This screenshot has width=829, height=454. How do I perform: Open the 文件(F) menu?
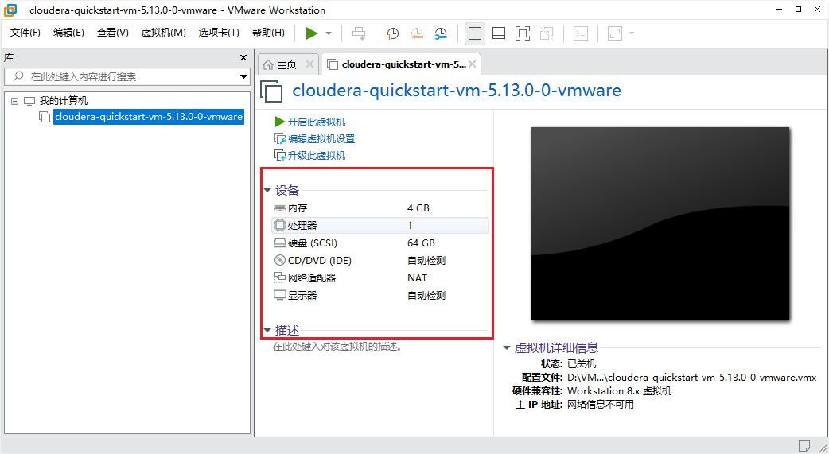click(x=25, y=33)
